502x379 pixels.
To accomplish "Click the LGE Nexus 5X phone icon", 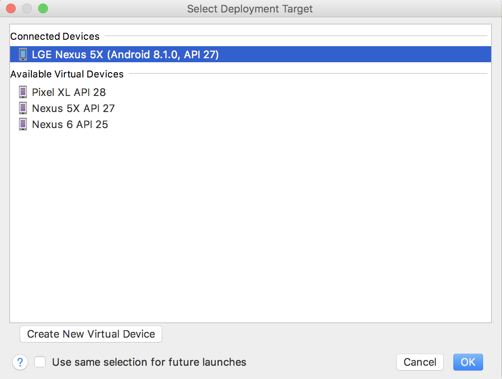I will coord(23,54).
